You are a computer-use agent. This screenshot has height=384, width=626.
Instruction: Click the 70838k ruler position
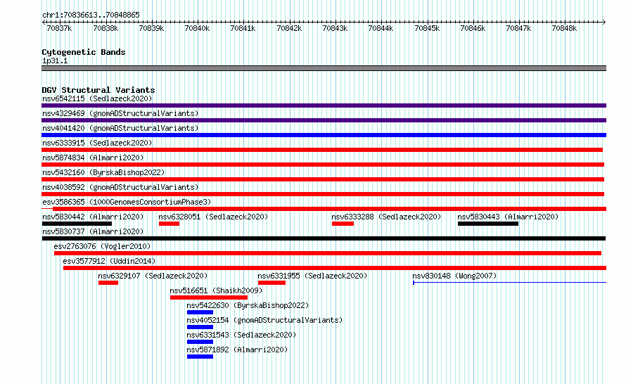[x=106, y=28]
